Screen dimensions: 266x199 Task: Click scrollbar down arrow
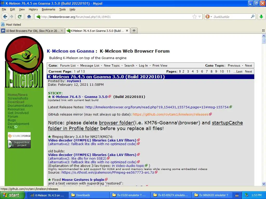tap(264, 184)
